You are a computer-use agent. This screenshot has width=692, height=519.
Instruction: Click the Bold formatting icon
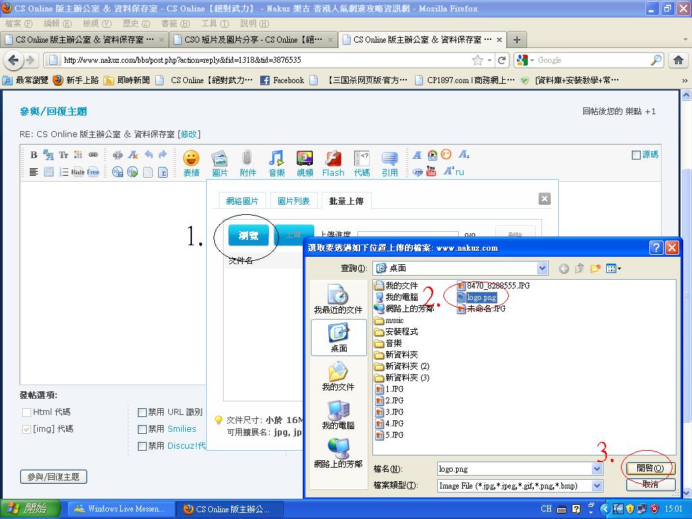pos(34,155)
